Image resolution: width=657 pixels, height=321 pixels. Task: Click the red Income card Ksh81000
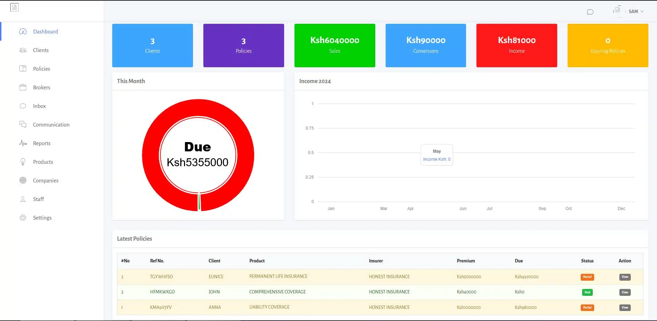tap(517, 46)
